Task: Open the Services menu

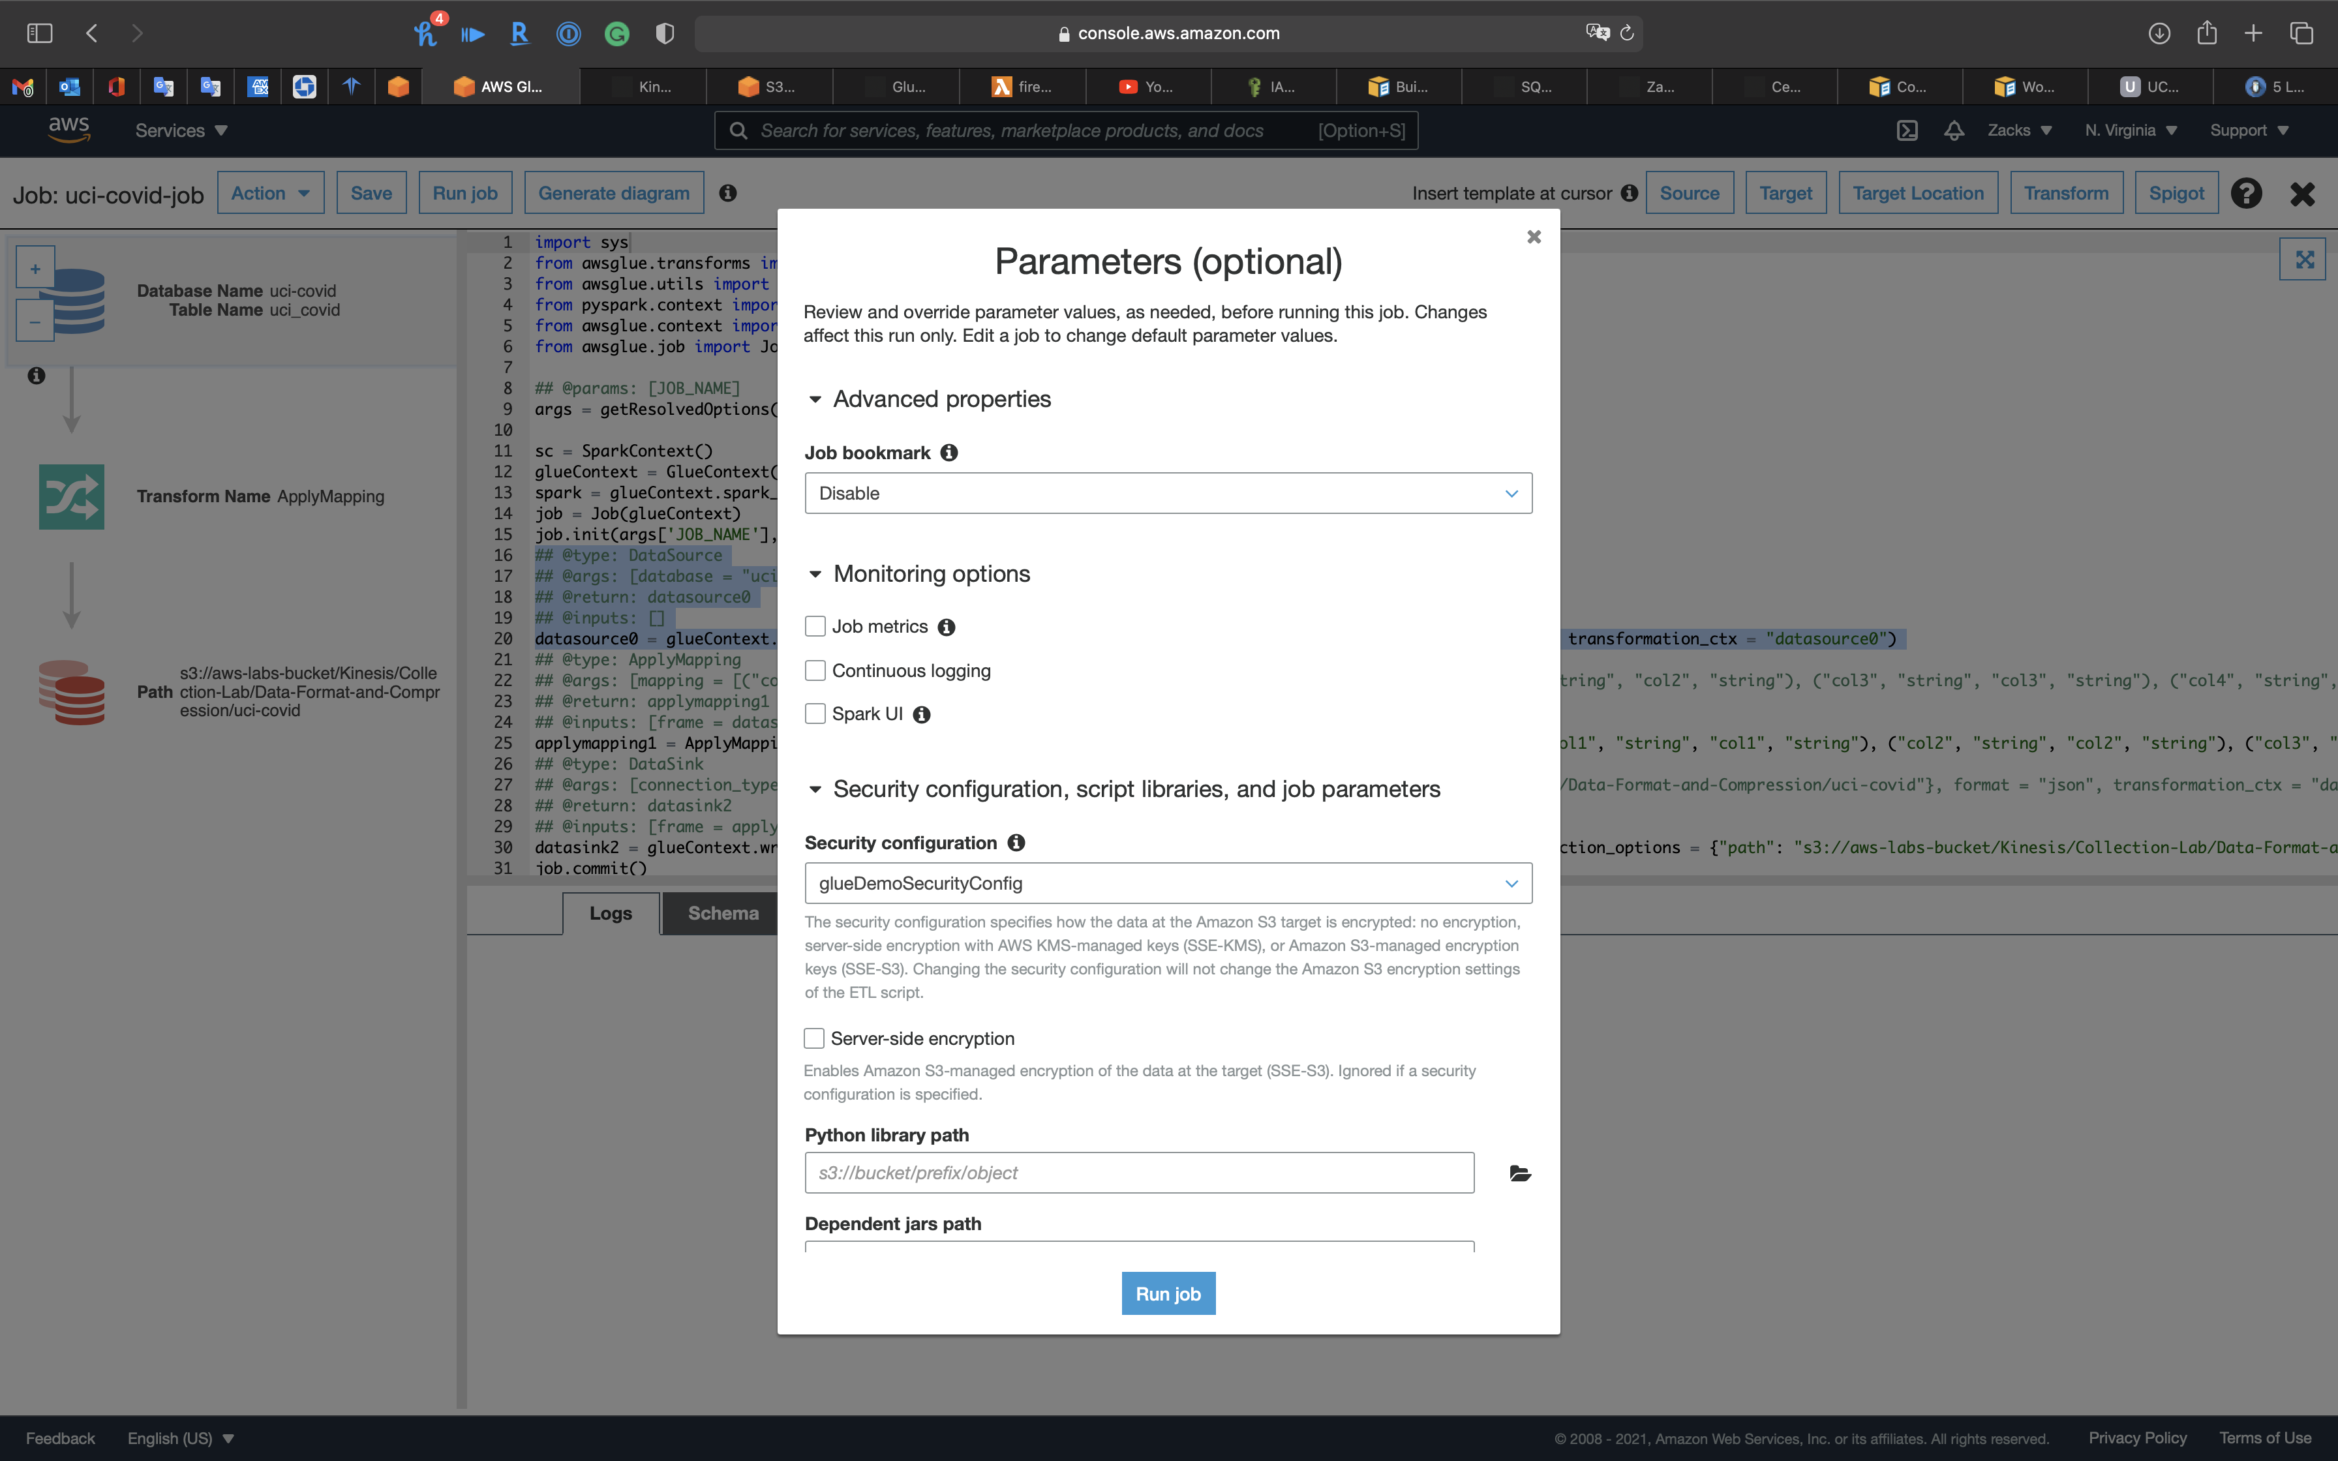Action: tap(181, 130)
